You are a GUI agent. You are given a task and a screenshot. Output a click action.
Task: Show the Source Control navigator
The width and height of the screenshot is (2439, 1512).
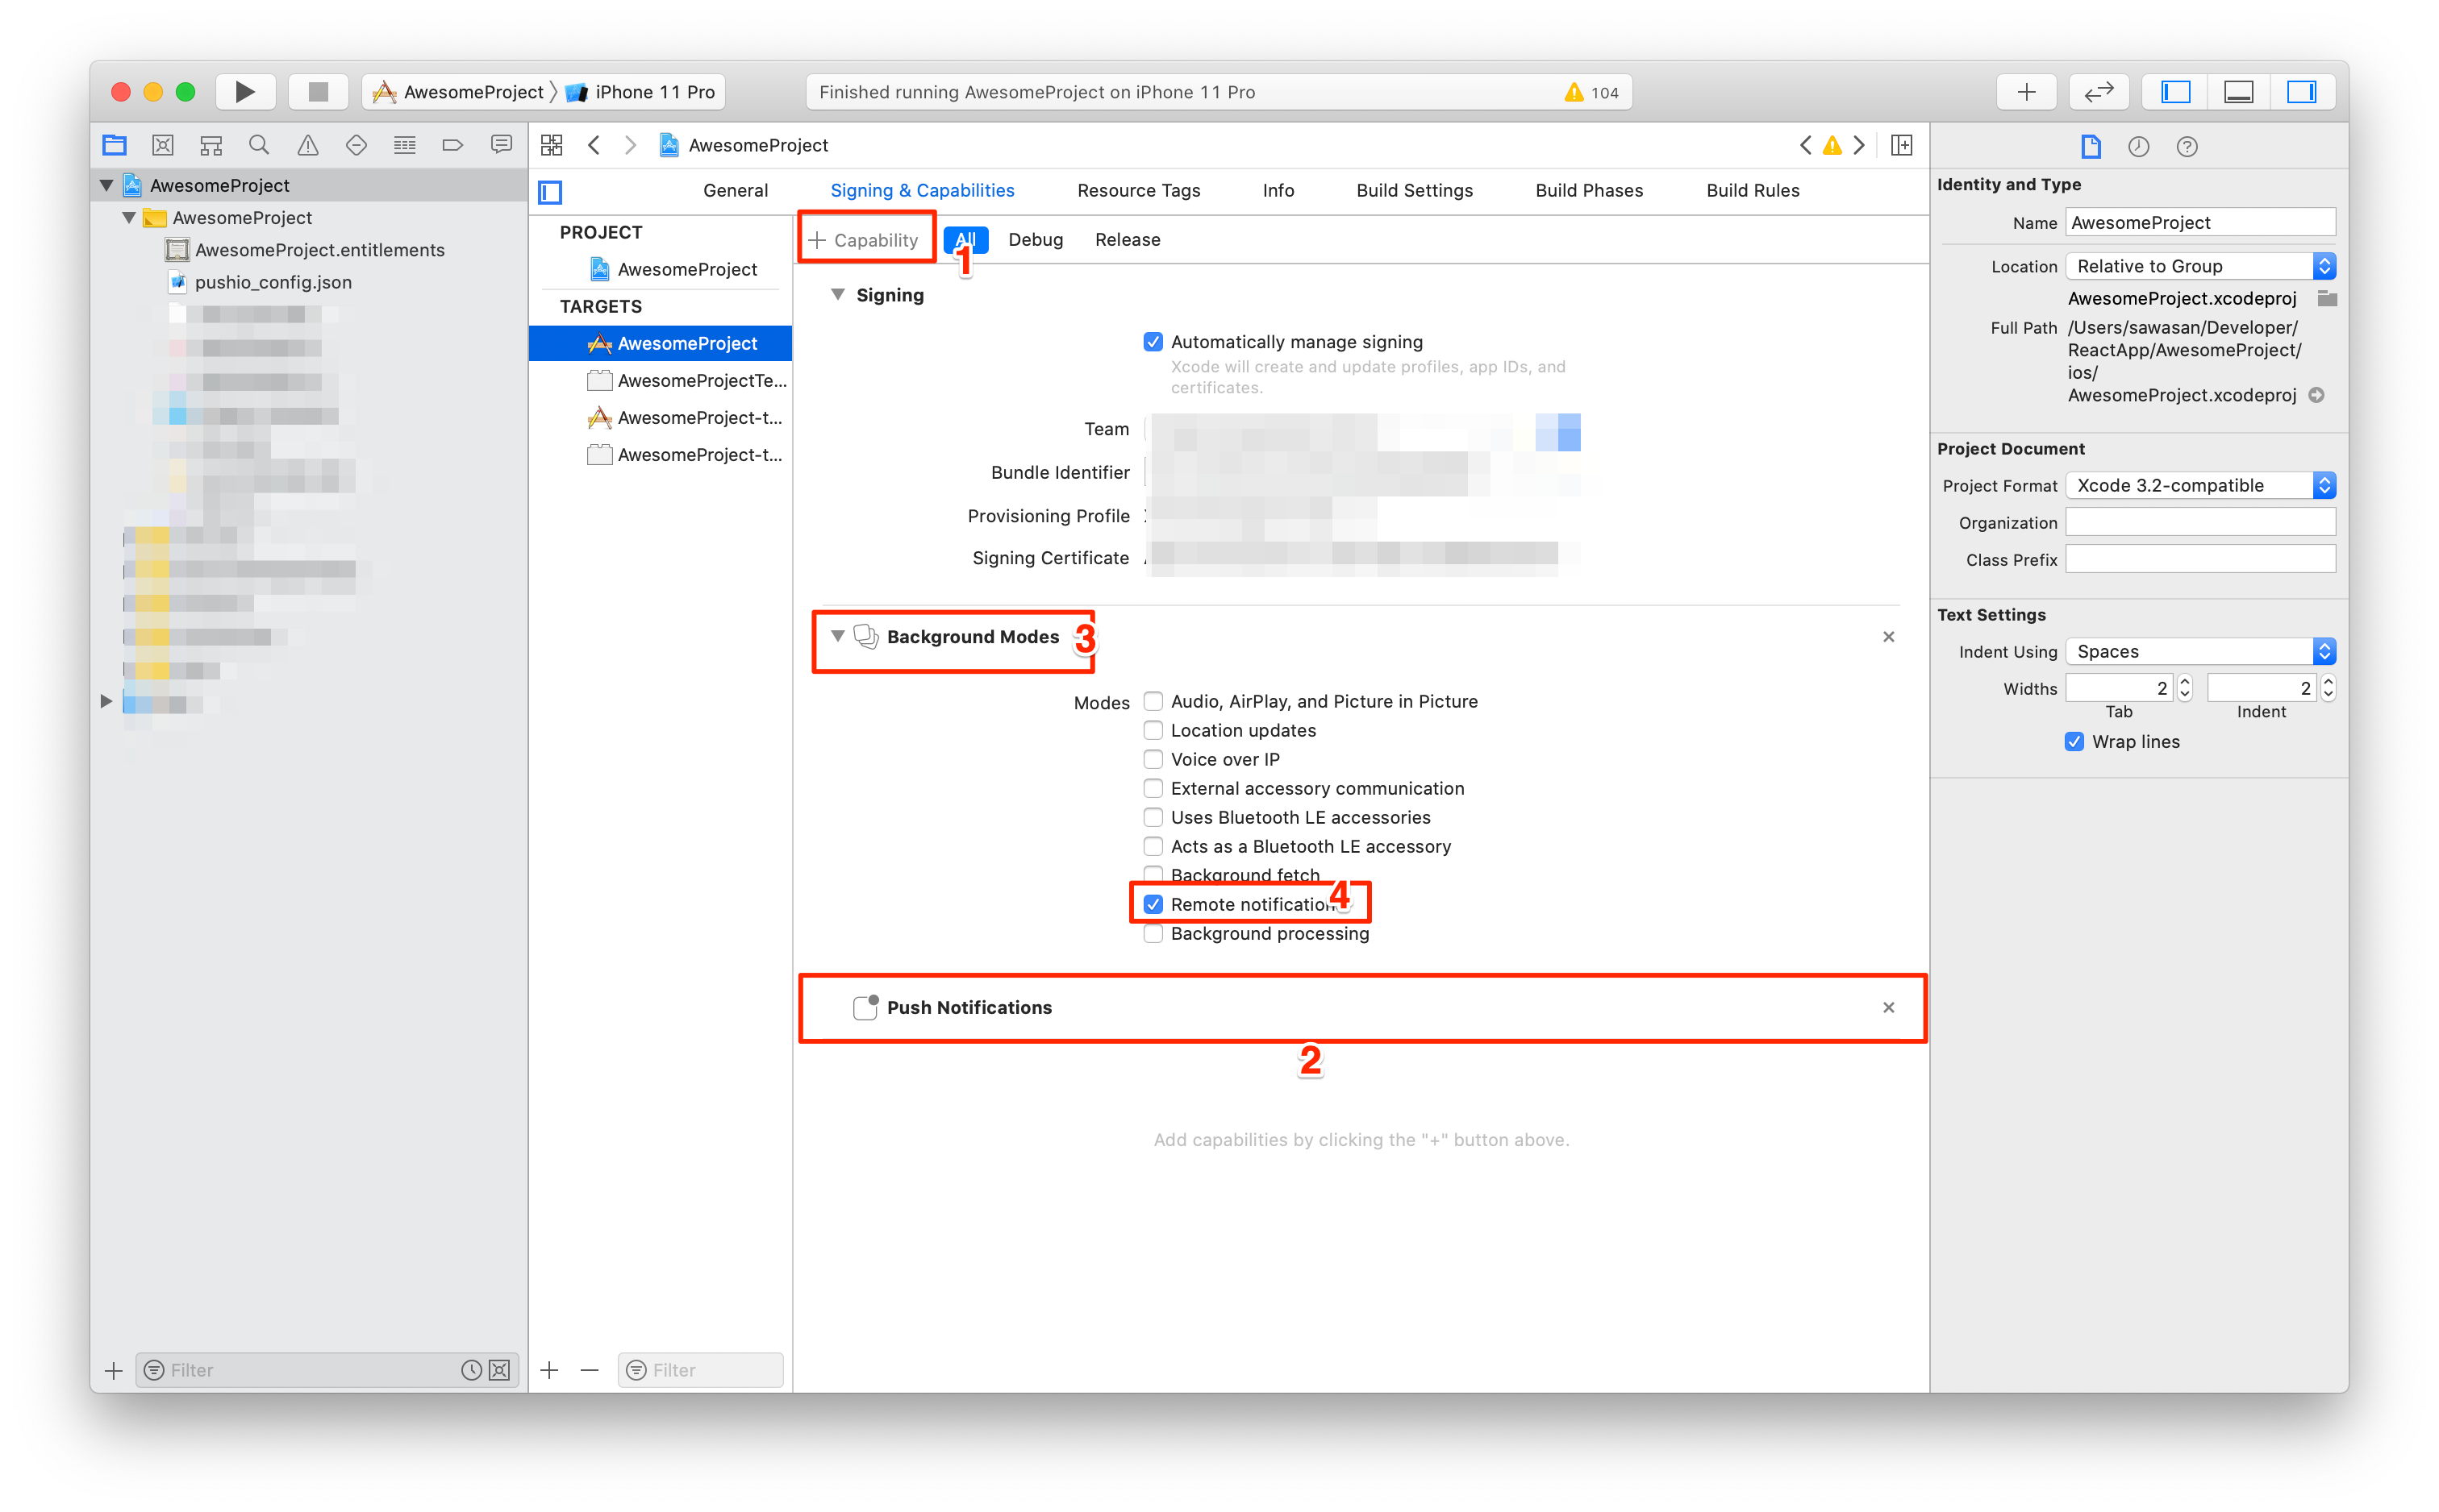coord(163,146)
